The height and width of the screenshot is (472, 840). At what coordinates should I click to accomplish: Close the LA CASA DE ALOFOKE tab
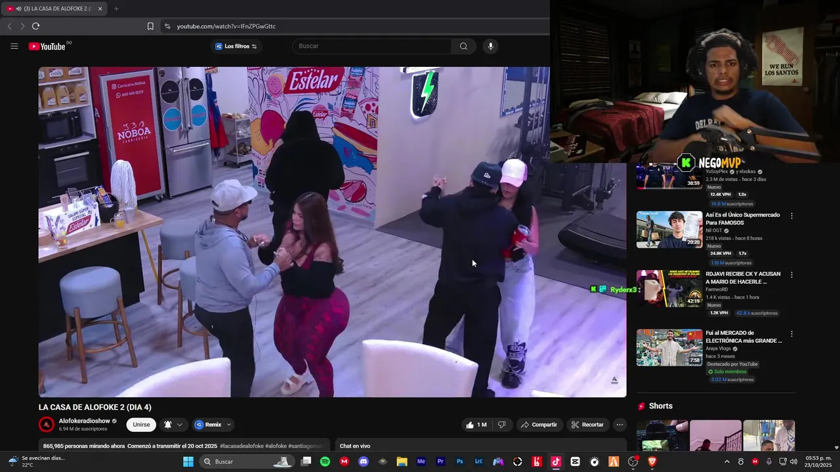click(100, 9)
